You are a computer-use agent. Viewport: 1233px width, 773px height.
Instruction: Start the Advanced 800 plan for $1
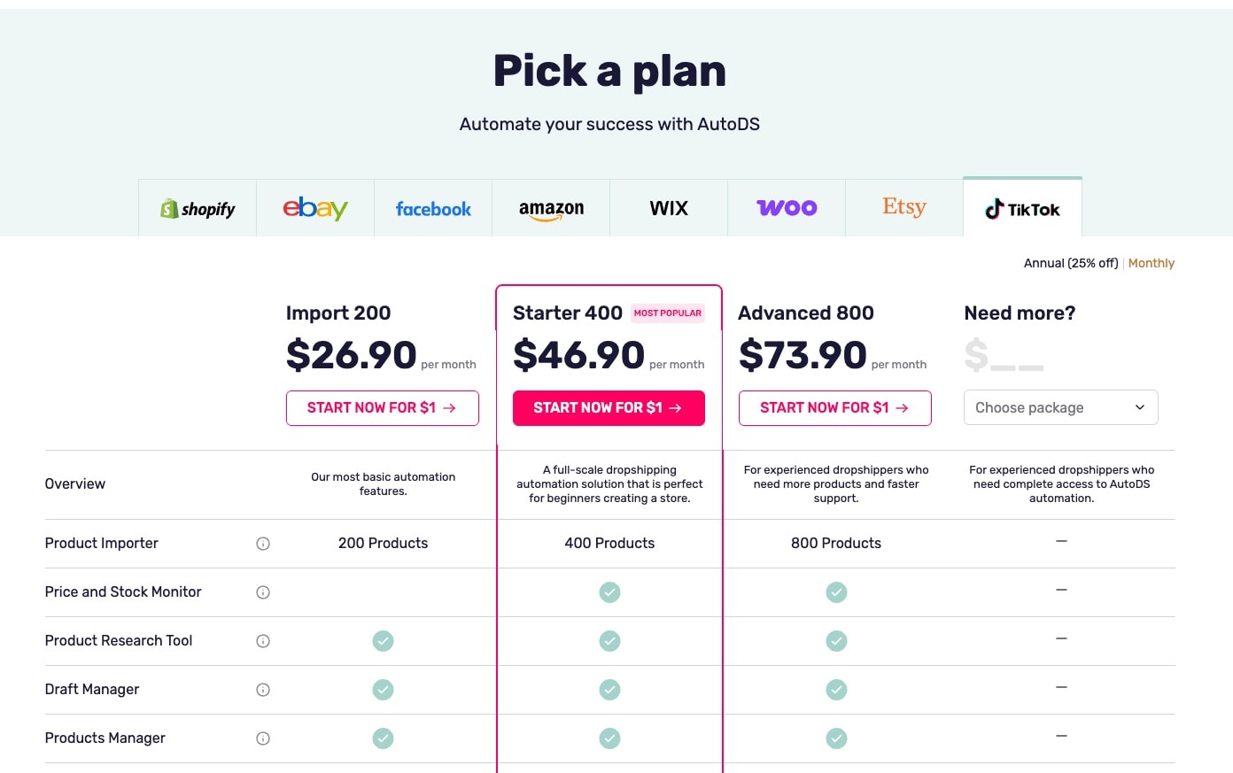834,408
